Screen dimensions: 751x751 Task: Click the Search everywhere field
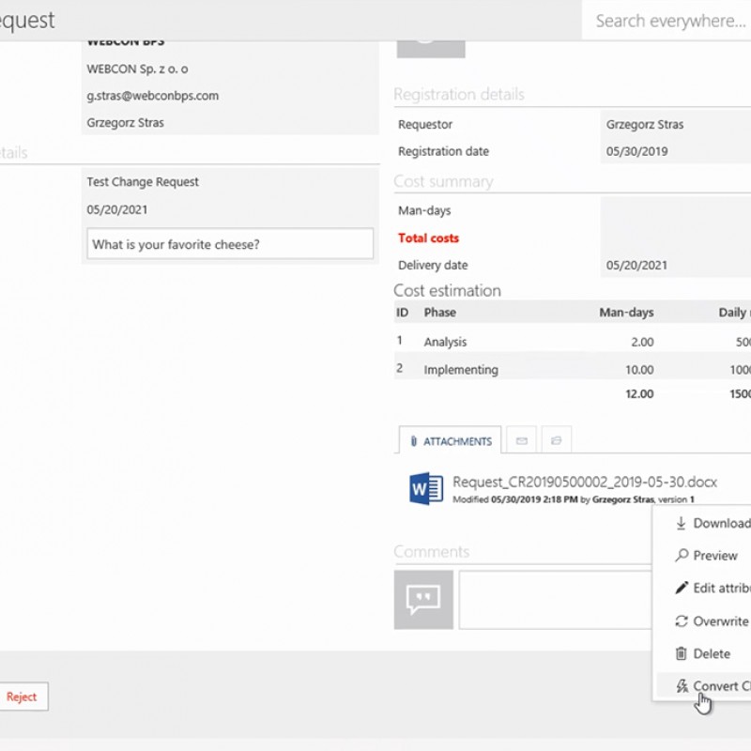pyautogui.click(x=668, y=21)
